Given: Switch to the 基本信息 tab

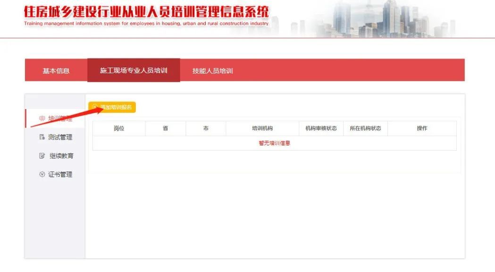Looking at the screenshot, I should [56, 71].
